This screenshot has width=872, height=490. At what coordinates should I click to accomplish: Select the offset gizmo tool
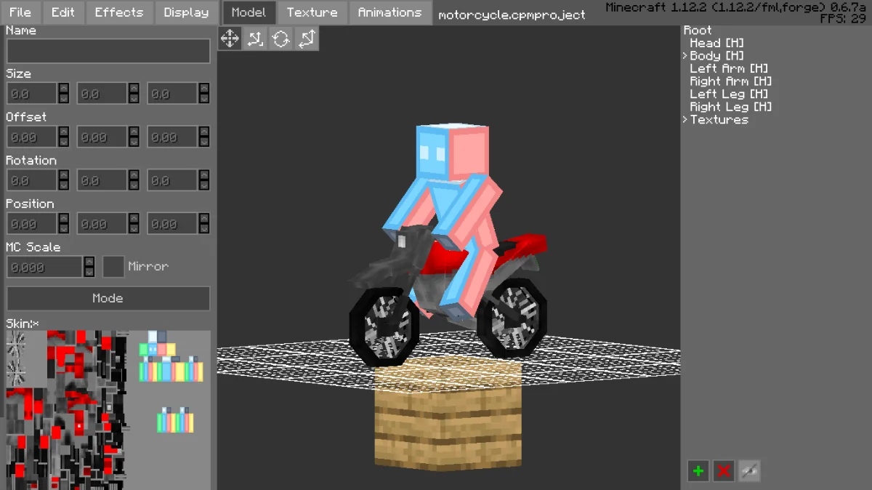(255, 39)
